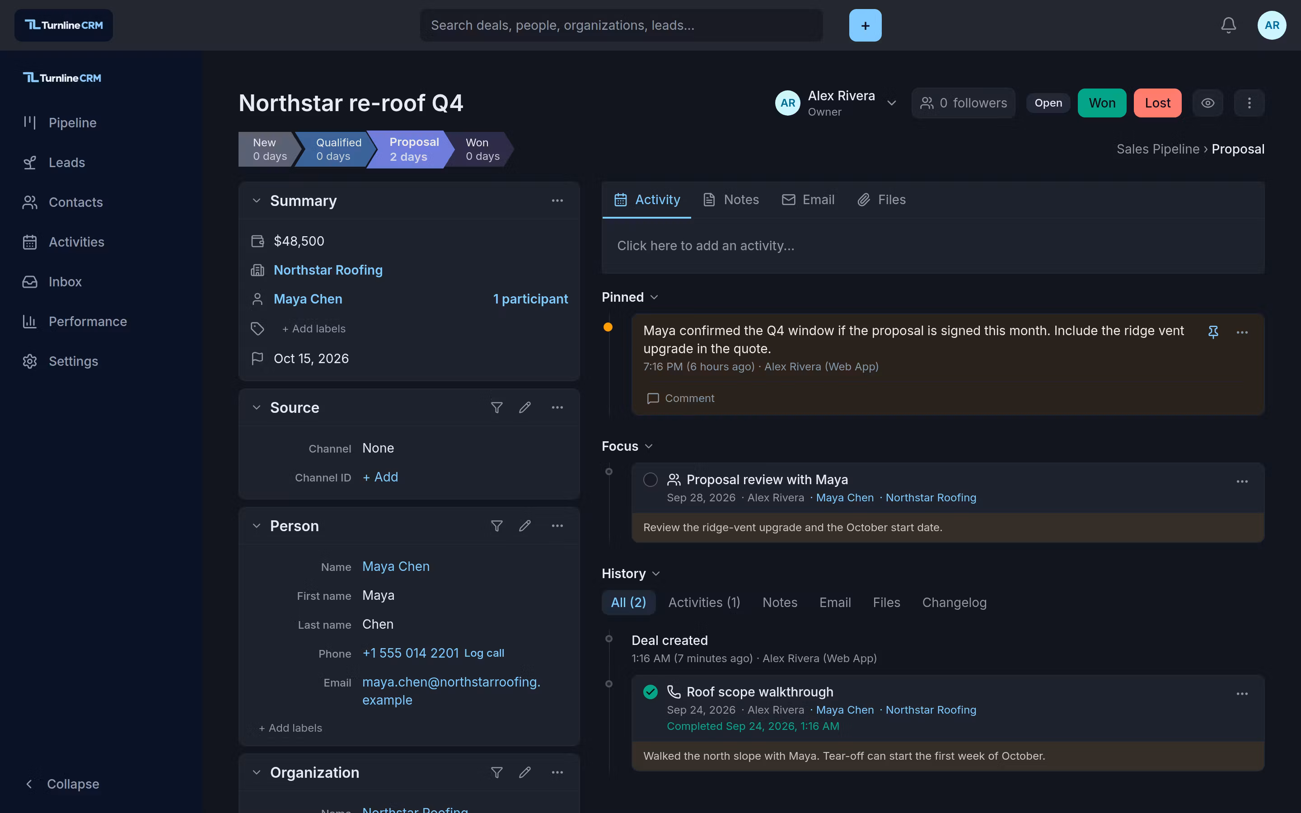Open the Files tab
Image resolution: width=1301 pixels, height=813 pixels.
882,200
